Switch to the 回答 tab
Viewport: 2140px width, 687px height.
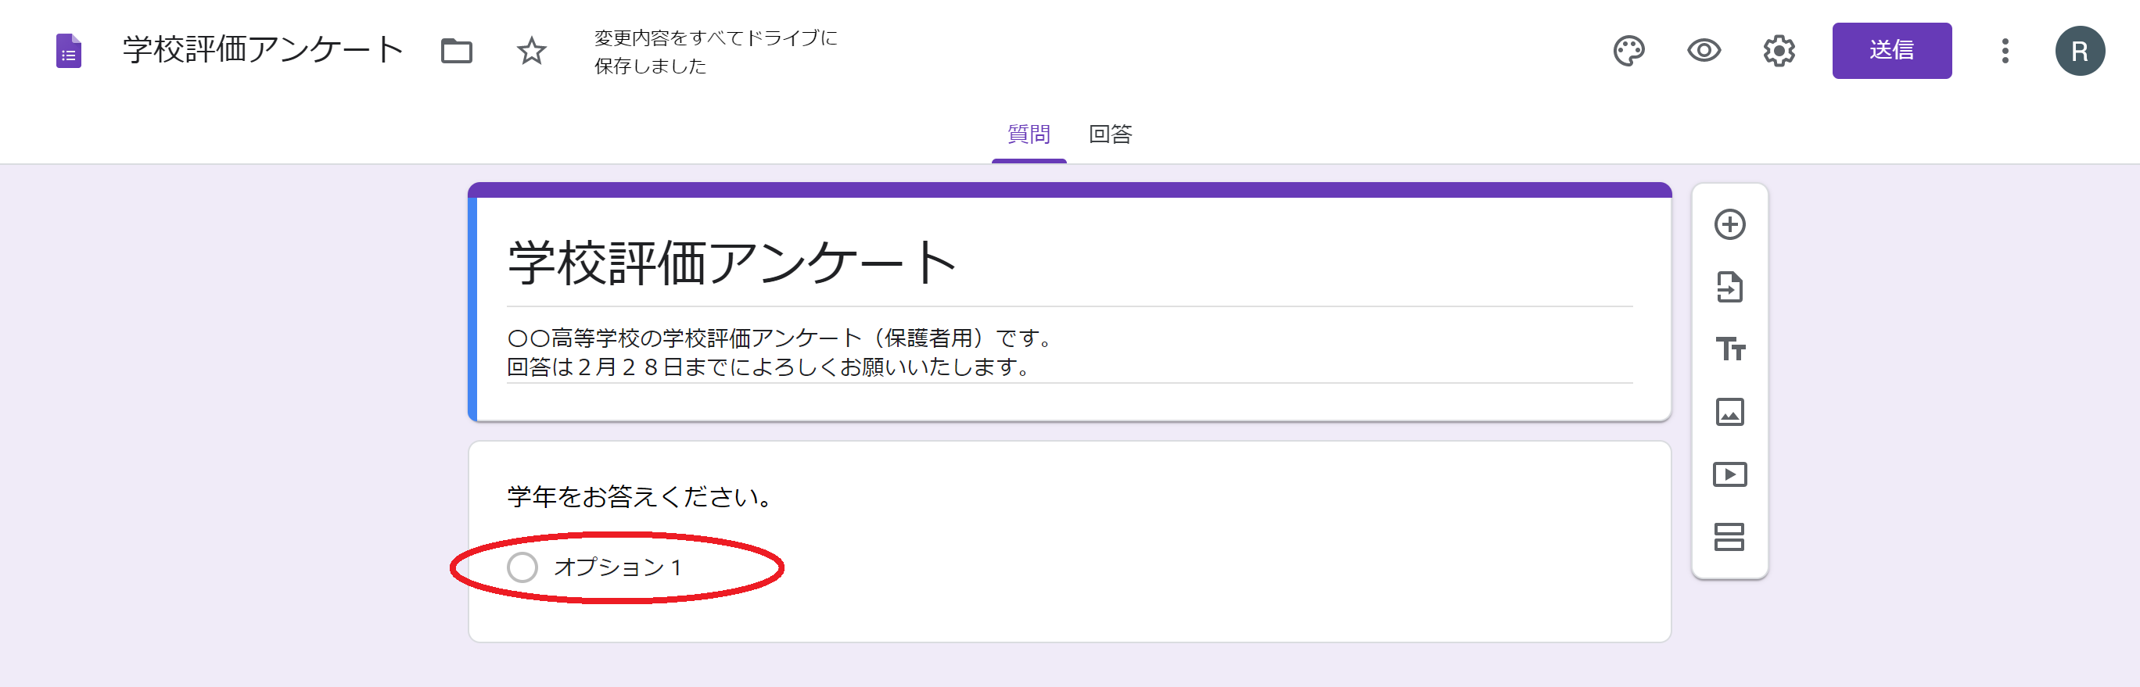point(1110,134)
